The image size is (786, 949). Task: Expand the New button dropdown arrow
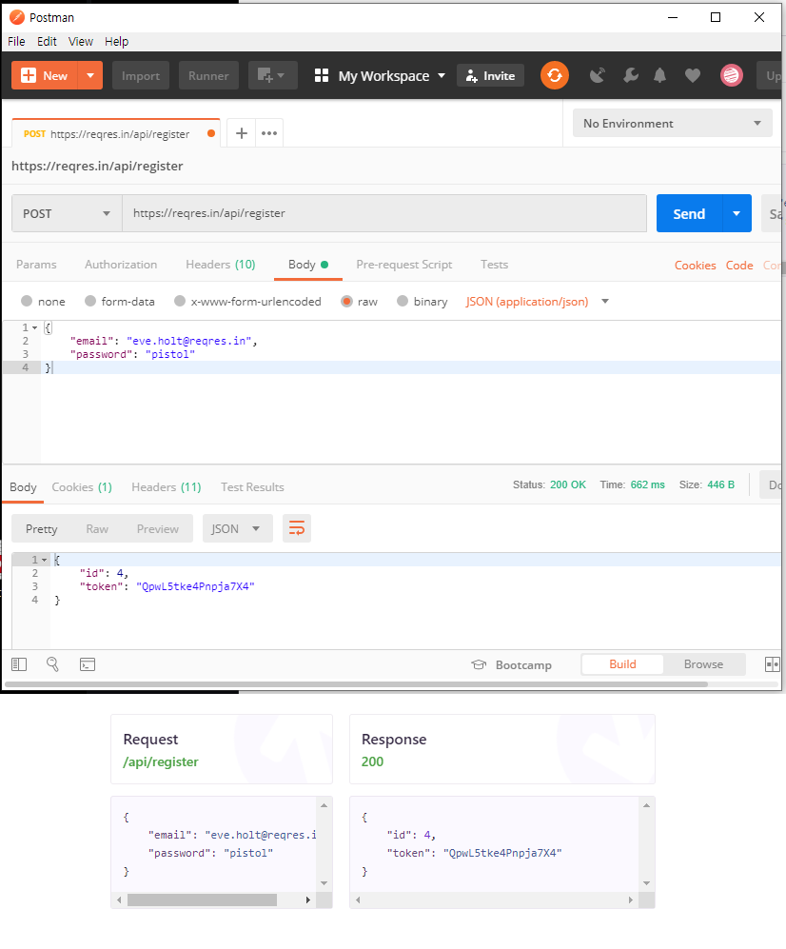[90, 75]
